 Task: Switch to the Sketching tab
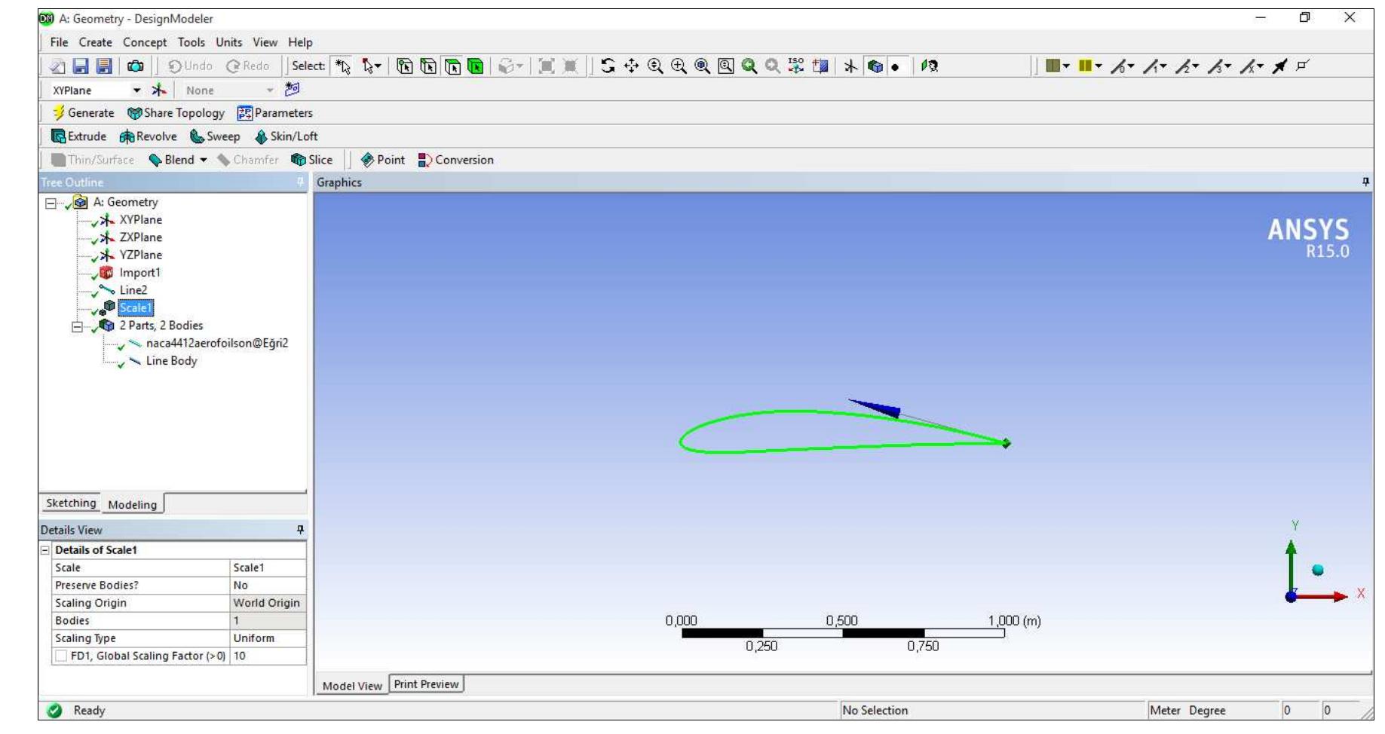71,503
